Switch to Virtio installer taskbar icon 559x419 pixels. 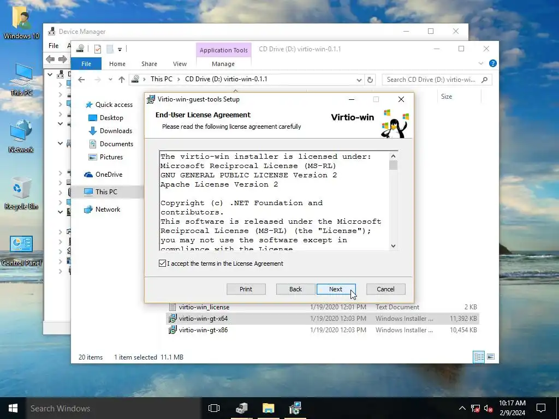(x=295, y=408)
